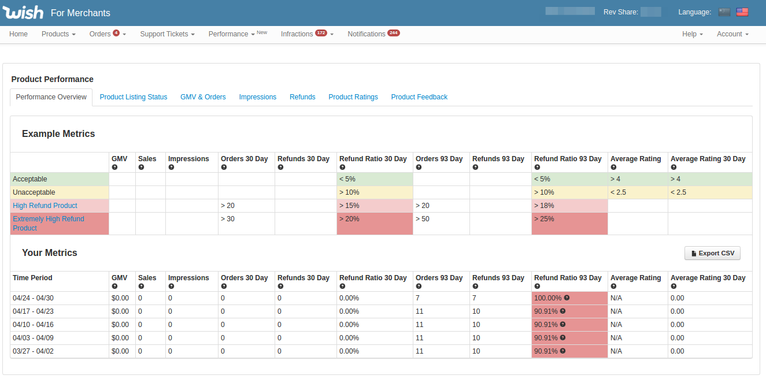Open the Performance dropdown menu

[232, 34]
